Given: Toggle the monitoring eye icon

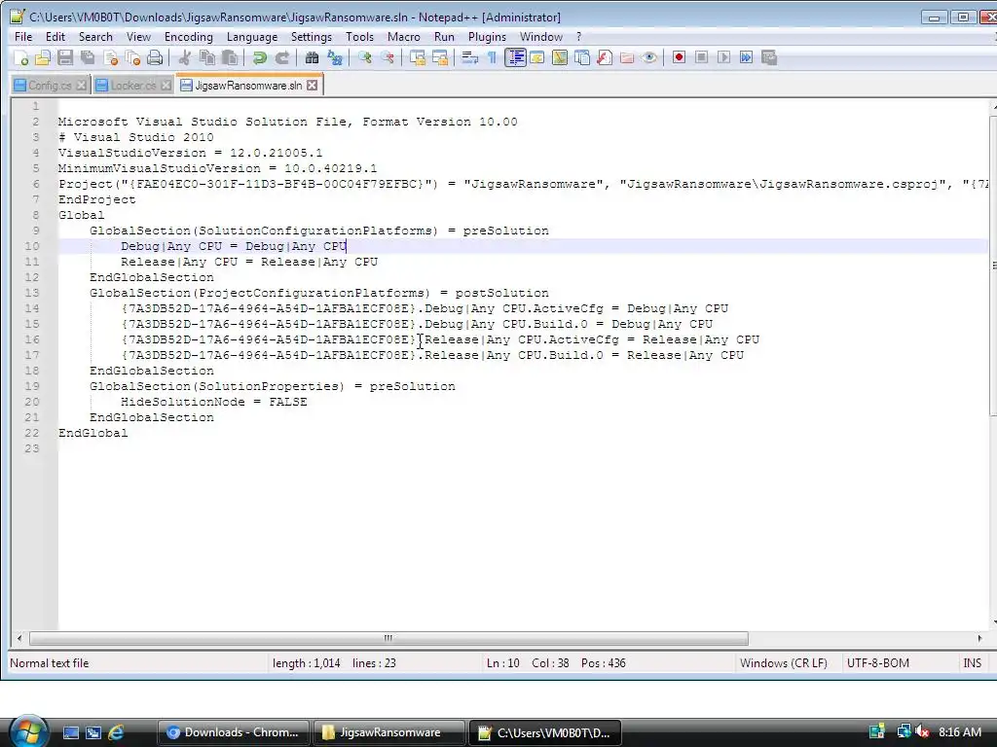Looking at the screenshot, I should tap(649, 58).
